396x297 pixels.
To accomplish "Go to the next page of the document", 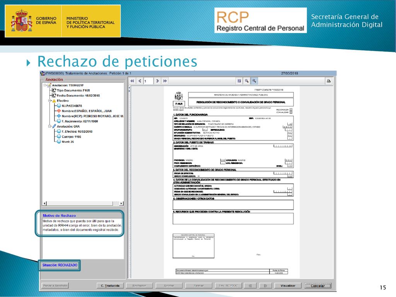I will point(157,81).
